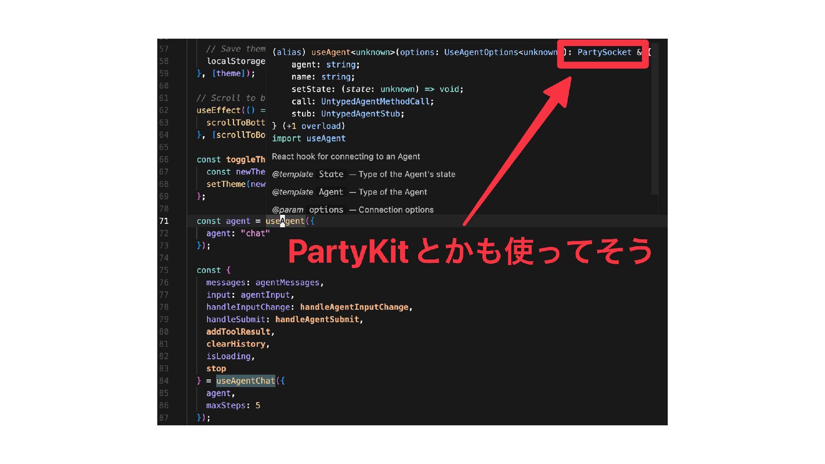This screenshot has width=825, height=464.
Task: Click the toggleTh… declaration on line 66
Action: tap(246, 159)
